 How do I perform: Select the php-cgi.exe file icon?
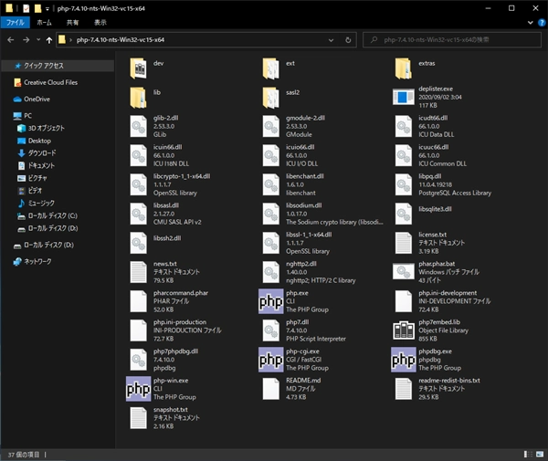[x=271, y=358]
